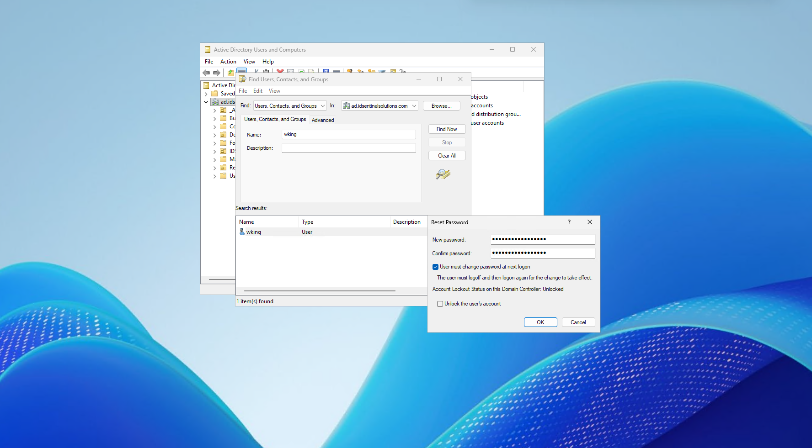Click 'user accounts' text in background window

coord(487,123)
